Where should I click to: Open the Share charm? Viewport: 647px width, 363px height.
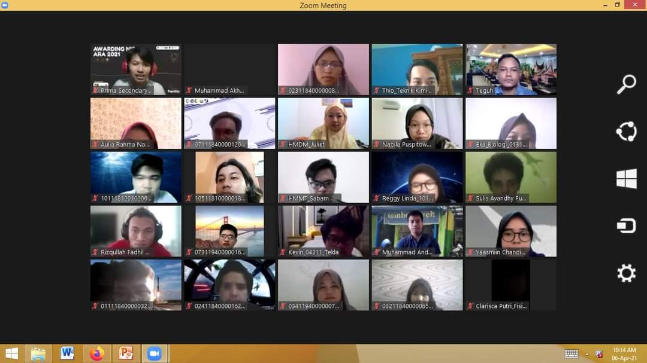pyautogui.click(x=626, y=132)
